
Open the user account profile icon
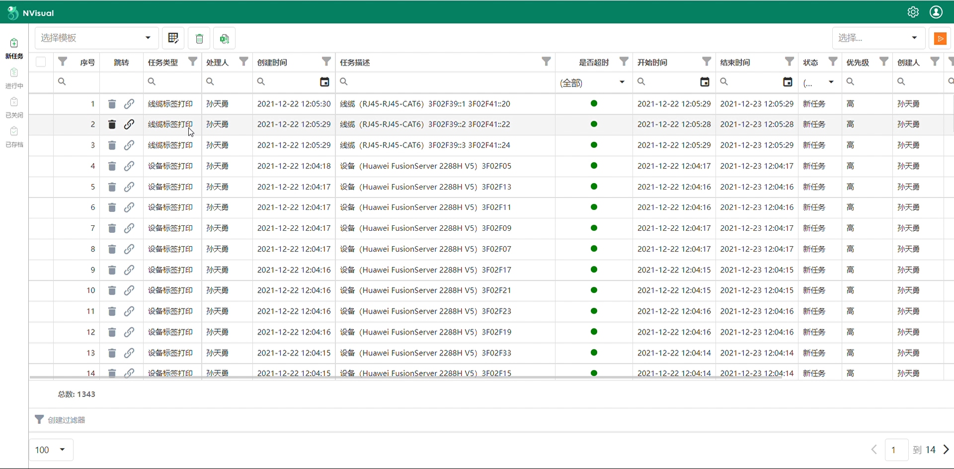[936, 12]
